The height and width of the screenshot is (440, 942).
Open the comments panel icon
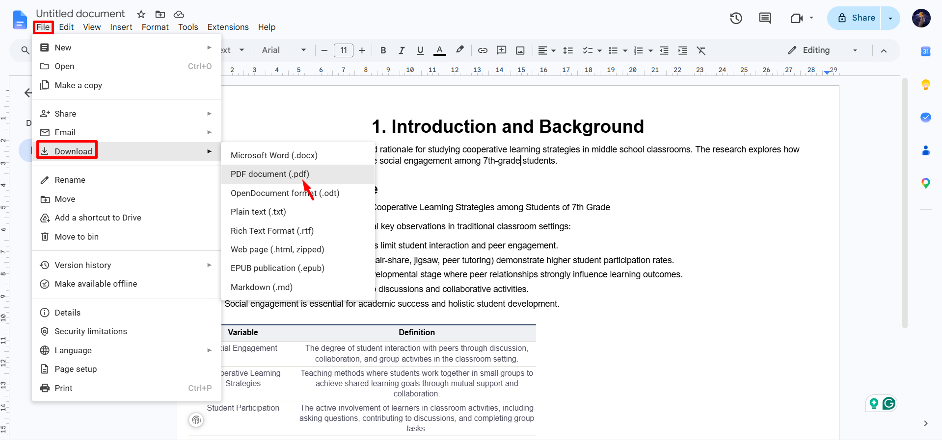[x=765, y=18]
